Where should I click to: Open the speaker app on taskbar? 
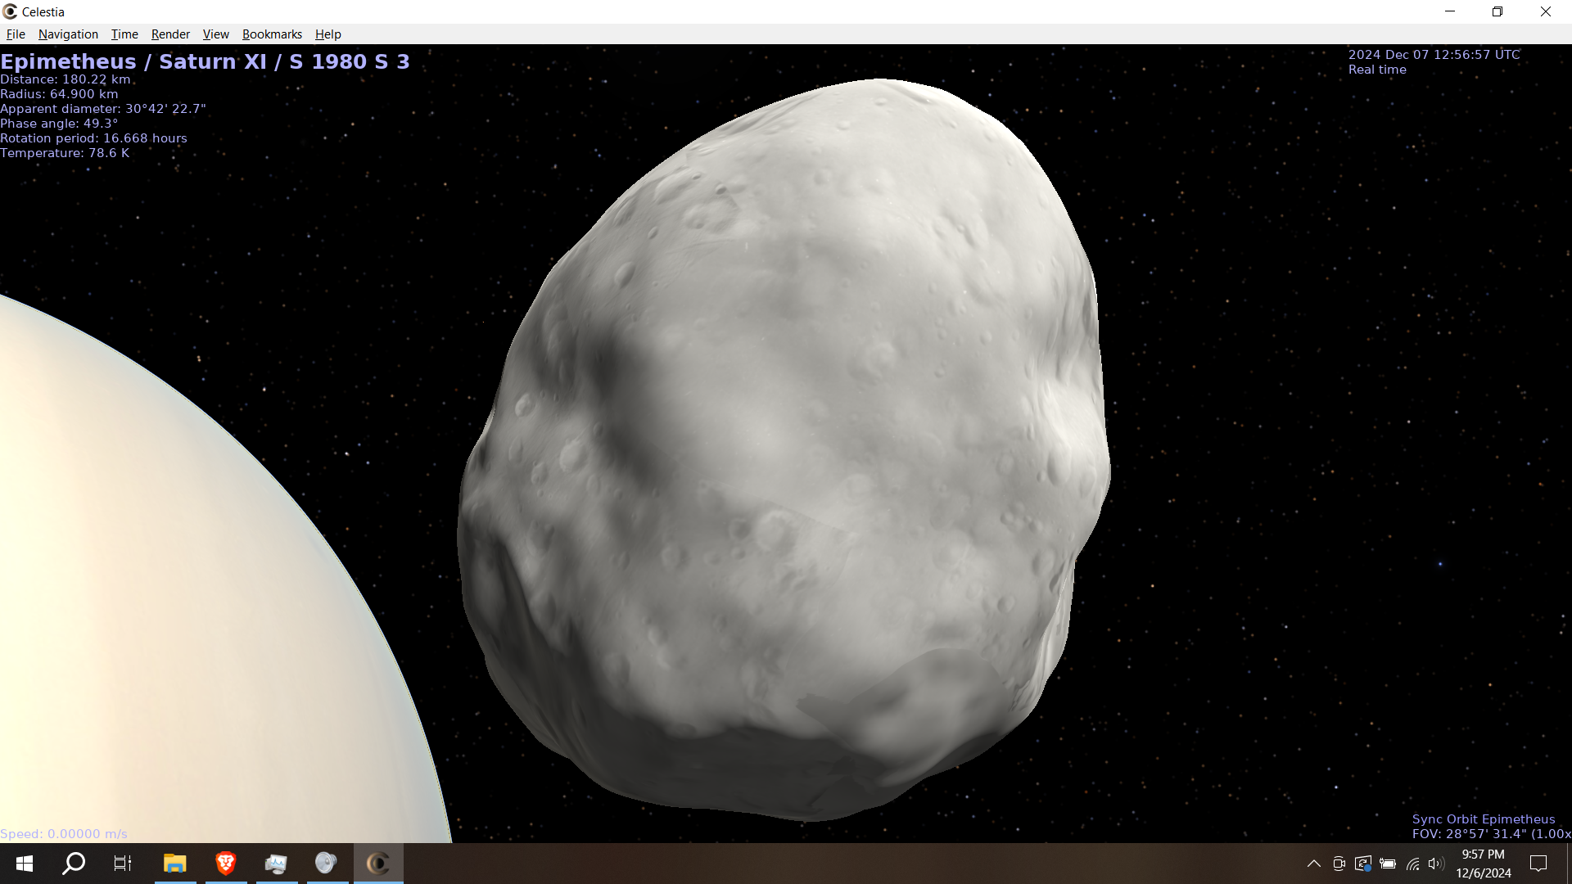click(327, 864)
